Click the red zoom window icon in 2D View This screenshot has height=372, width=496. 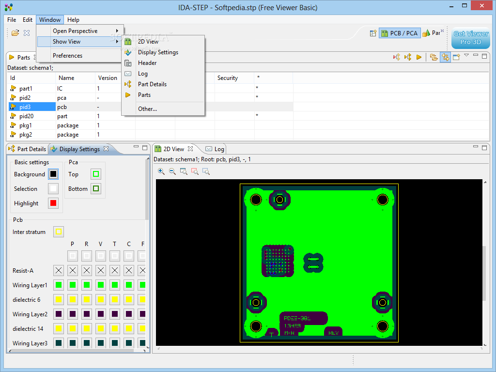coord(195,171)
